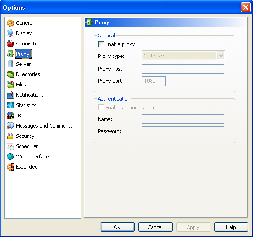Viewport: 253px width, 237px height.
Task: Click the Messages and Comments bubble icon
Action: pos(10,126)
